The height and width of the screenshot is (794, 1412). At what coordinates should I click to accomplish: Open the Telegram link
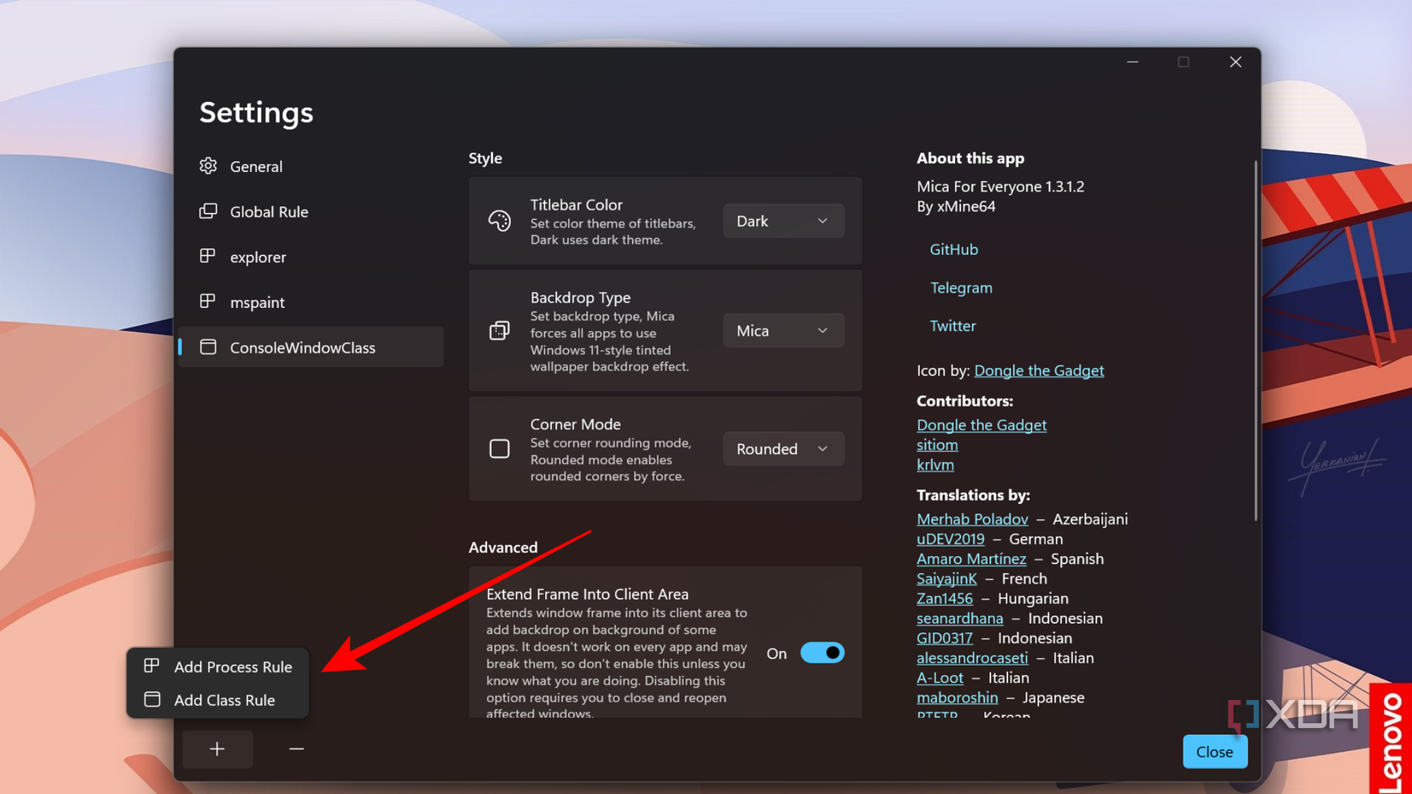pos(961,287)
